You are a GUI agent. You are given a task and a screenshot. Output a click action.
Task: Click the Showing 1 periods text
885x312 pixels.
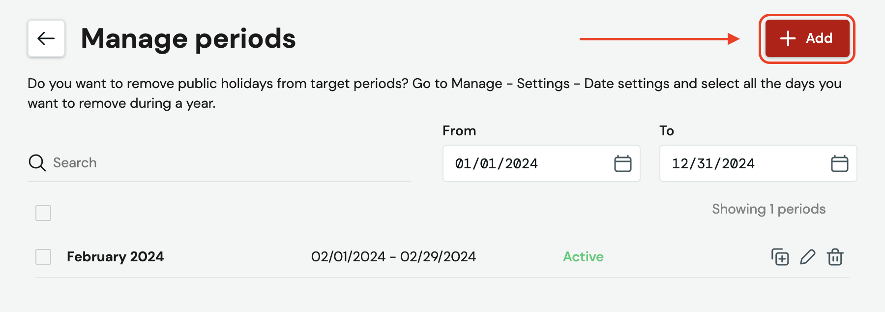[768, 209]
